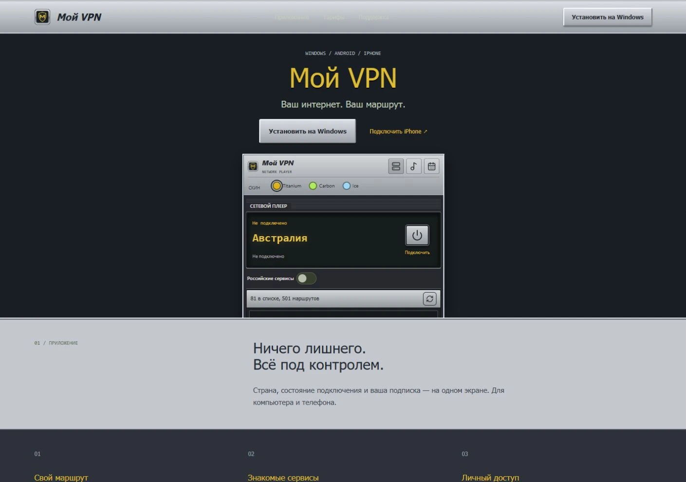The width and height of the screenshot is (686, 482).
Task: Click the country name Австралия
Action: point(280,238)
